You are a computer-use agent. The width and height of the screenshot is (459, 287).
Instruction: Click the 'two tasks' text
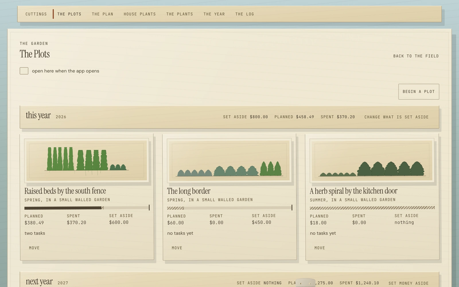point(35,233)
